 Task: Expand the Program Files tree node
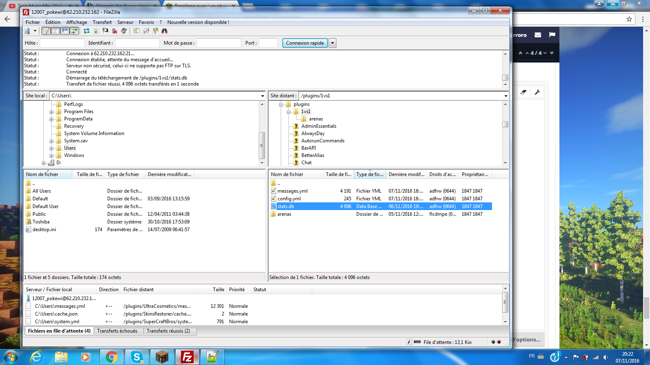(x=51, y=112)
